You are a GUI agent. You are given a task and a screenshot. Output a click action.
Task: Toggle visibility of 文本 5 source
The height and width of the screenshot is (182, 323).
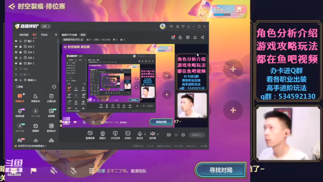pos(16,47)
